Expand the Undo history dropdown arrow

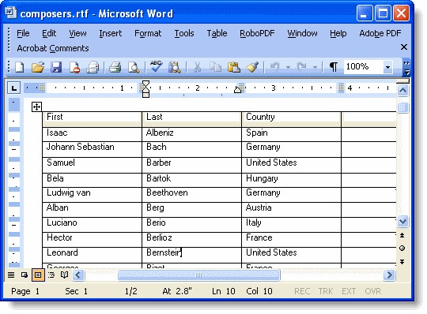point(288,67)
